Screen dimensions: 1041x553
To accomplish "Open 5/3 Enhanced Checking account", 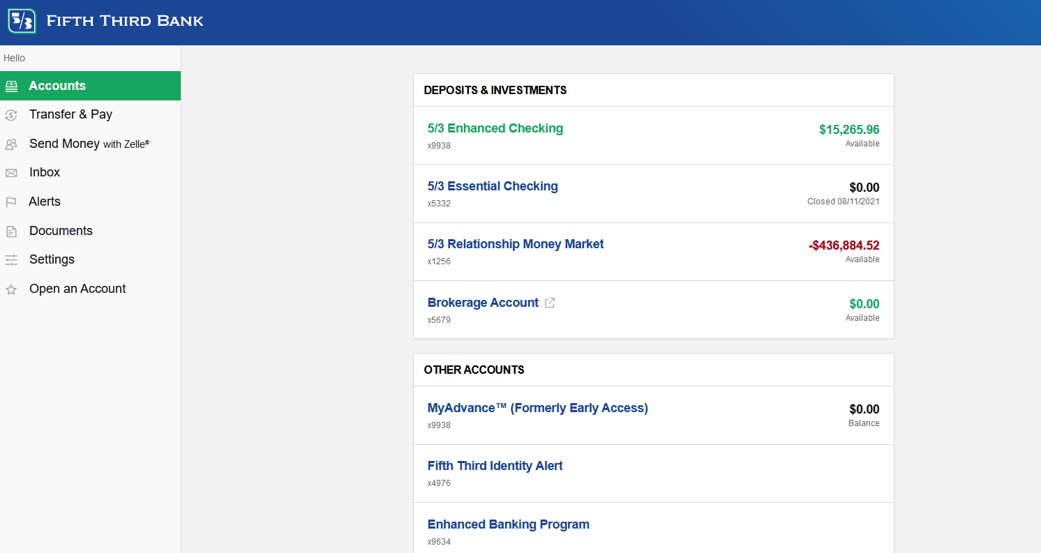I will (495, 128).
